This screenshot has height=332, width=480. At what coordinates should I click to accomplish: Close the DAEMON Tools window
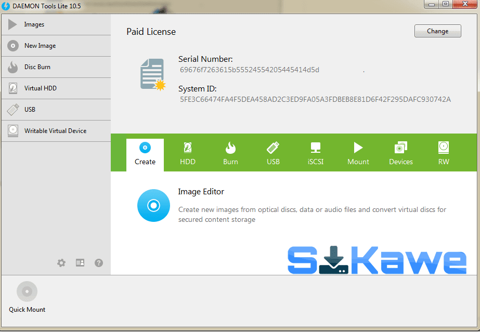465,4
